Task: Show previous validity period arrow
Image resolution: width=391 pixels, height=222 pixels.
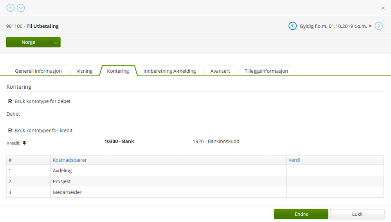Action: pos(292,26)
